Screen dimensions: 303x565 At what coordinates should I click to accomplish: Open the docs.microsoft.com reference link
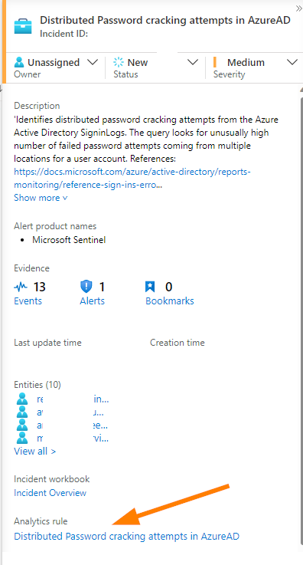[132, 179]
